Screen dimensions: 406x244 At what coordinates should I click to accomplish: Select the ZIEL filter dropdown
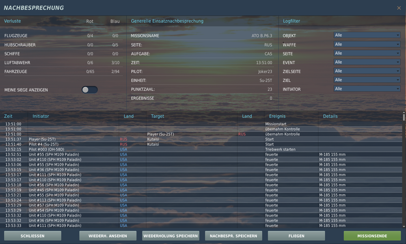pos(367,80)
